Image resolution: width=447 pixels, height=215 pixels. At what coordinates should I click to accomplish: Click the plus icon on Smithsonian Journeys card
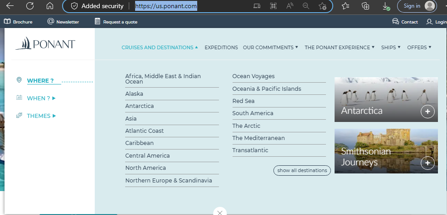(x=428, y=163)
